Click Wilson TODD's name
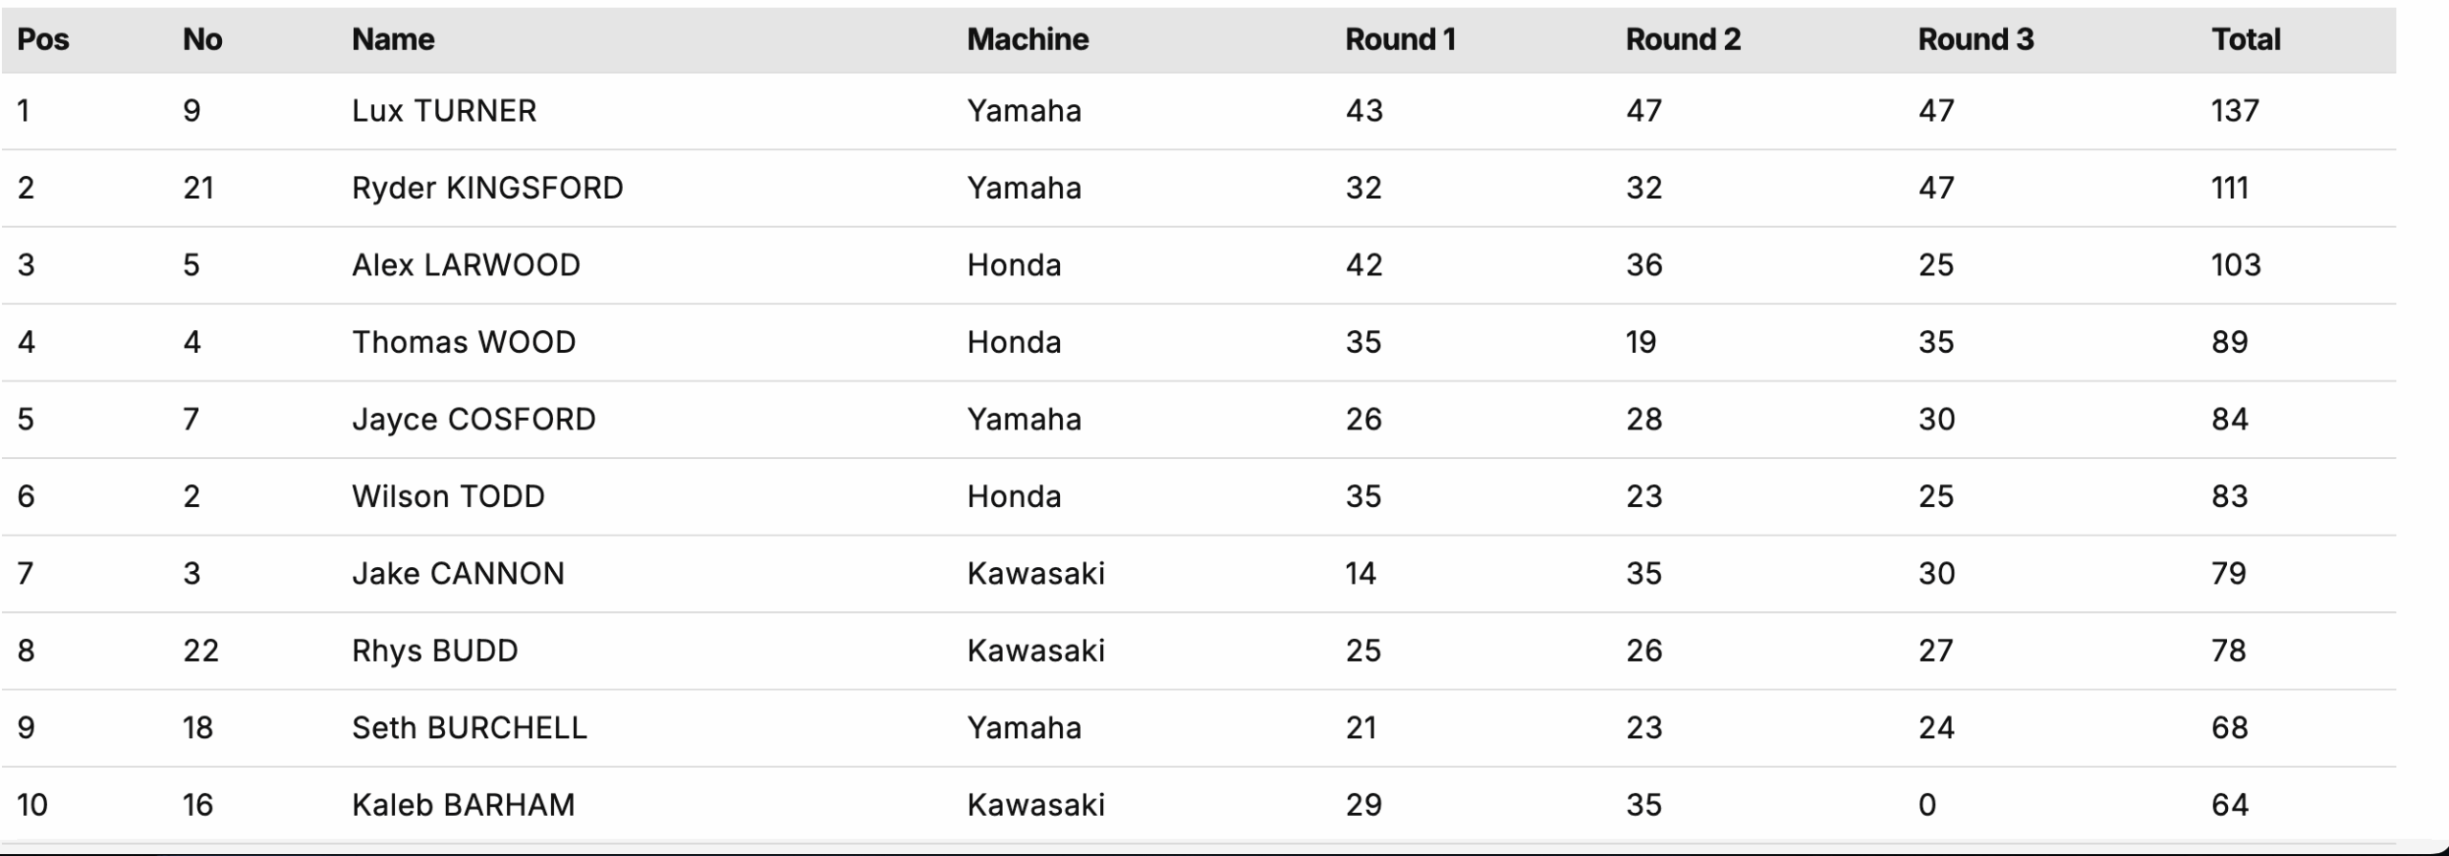Image resolution: width=2449 pixels, height=856 pixels. pyautogui.click(x=448, y=496)
